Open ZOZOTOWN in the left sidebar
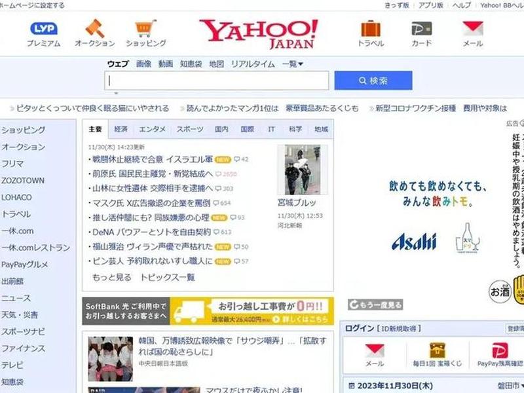 point(23,181)
